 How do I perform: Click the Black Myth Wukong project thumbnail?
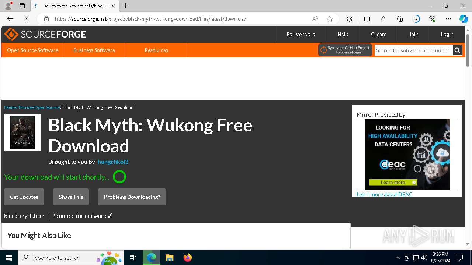coord(22,132)
